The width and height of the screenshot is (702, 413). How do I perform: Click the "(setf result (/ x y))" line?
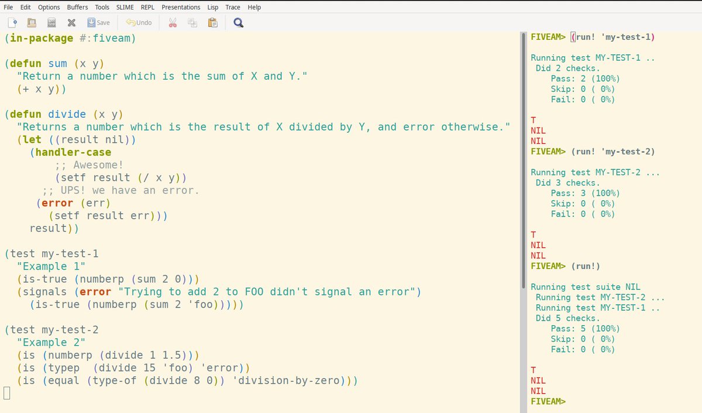point(121,178)
